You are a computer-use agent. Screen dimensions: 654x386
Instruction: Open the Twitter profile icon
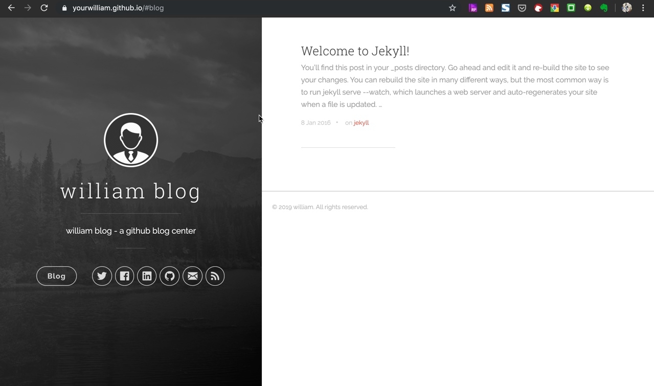102,276
